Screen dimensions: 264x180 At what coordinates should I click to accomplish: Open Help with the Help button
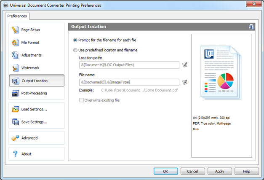click(x=246, y=171)
